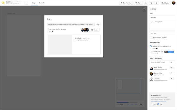Click the lock icon beside Private
This screenshot has height=110, width=177.
click(157, 54)
